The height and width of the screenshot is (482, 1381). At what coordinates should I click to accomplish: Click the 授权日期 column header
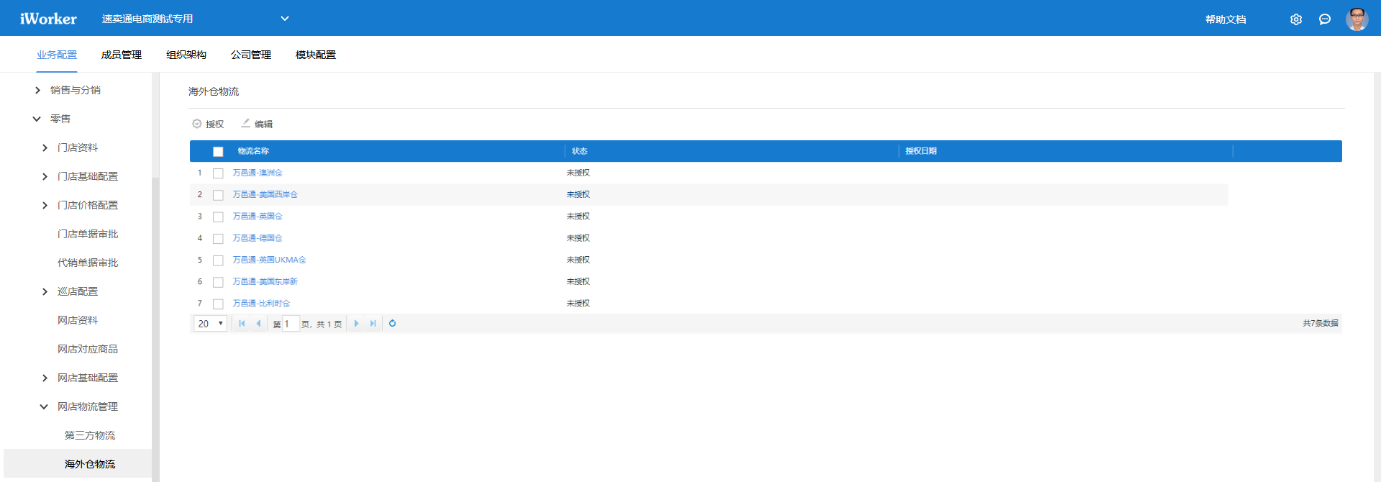coord(921,151)
